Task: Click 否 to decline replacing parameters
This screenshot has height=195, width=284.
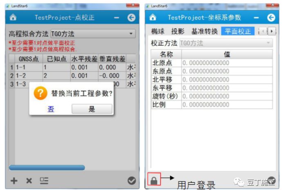Action: point(51,109)
